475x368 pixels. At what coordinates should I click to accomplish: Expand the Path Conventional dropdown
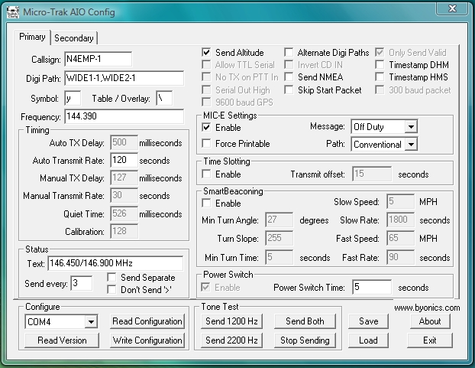411,144
